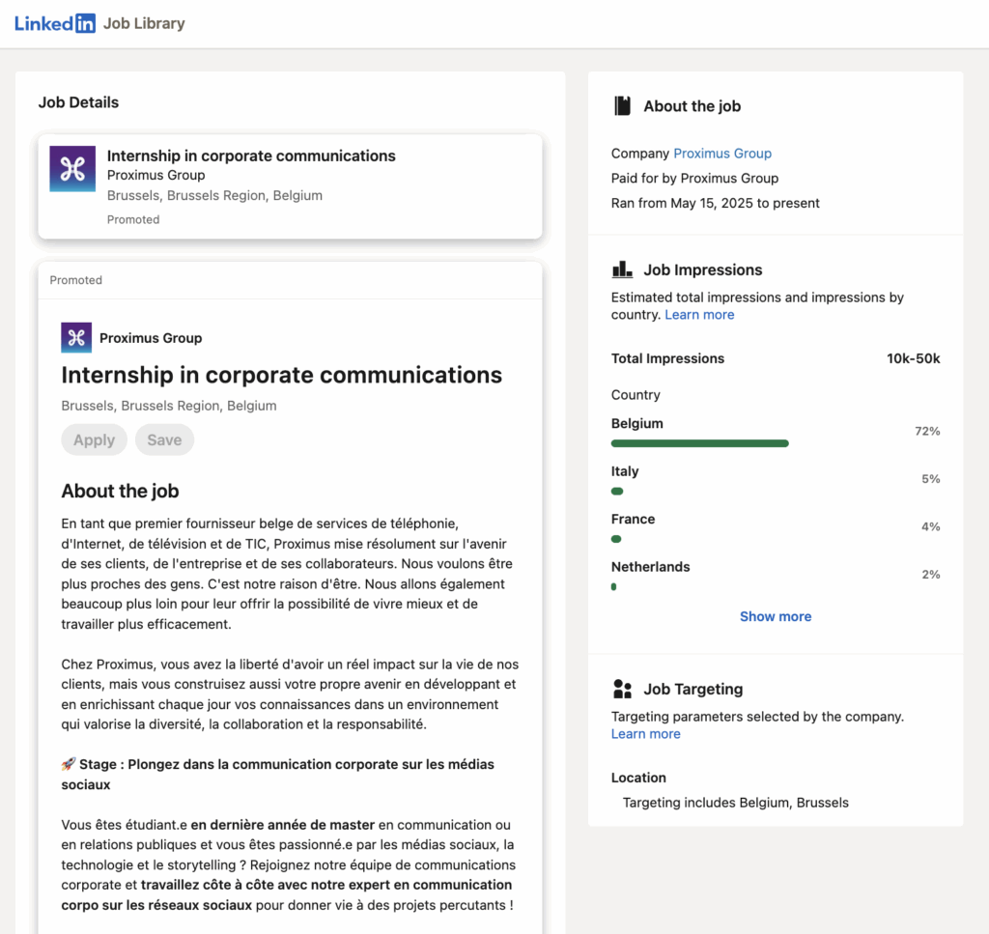Open the Proximus Group company link
The image size is (989, 934).
pyautogui.click(x=722, y=154)
